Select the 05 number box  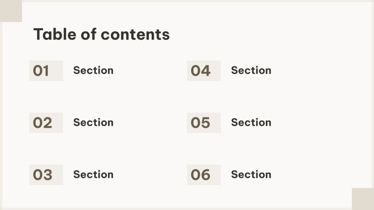(x=204, y=123)
